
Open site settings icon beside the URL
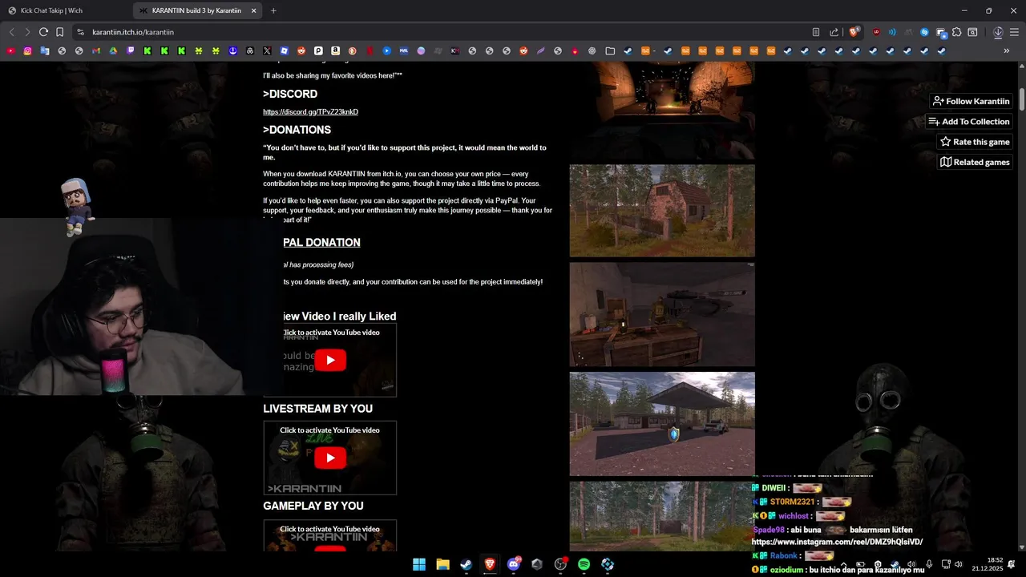coord(80,32)
